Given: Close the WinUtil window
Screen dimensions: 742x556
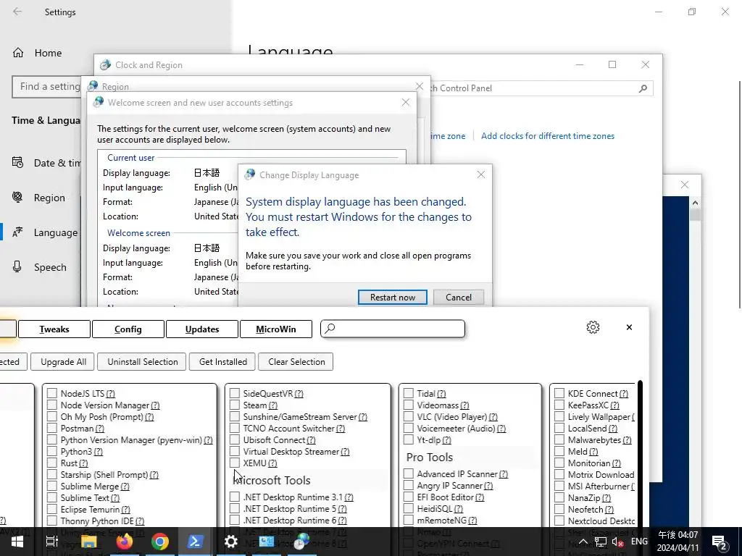Looking at the screenshot, I should [629, 327].
